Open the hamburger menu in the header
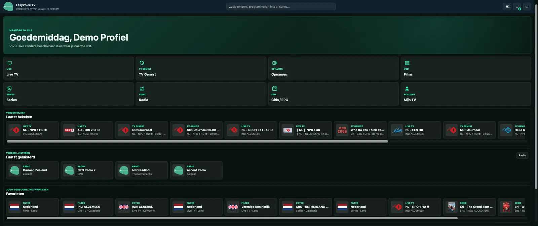The width and height of the screenshot is (538, 226). pos(507,7)
